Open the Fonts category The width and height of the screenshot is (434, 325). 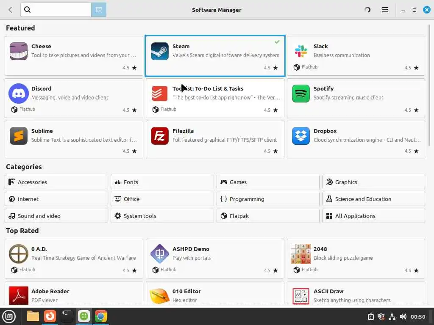pyautogui.click(x=162, y=182)
